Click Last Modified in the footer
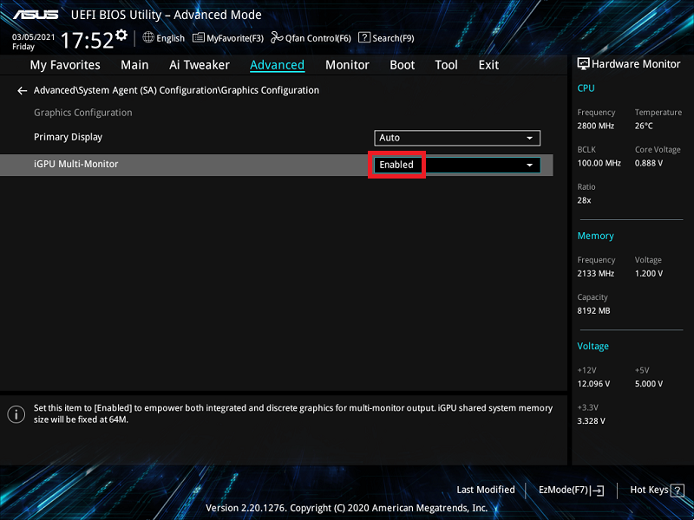This screenshot has width=694, height=520. click(x=486, y=490)
